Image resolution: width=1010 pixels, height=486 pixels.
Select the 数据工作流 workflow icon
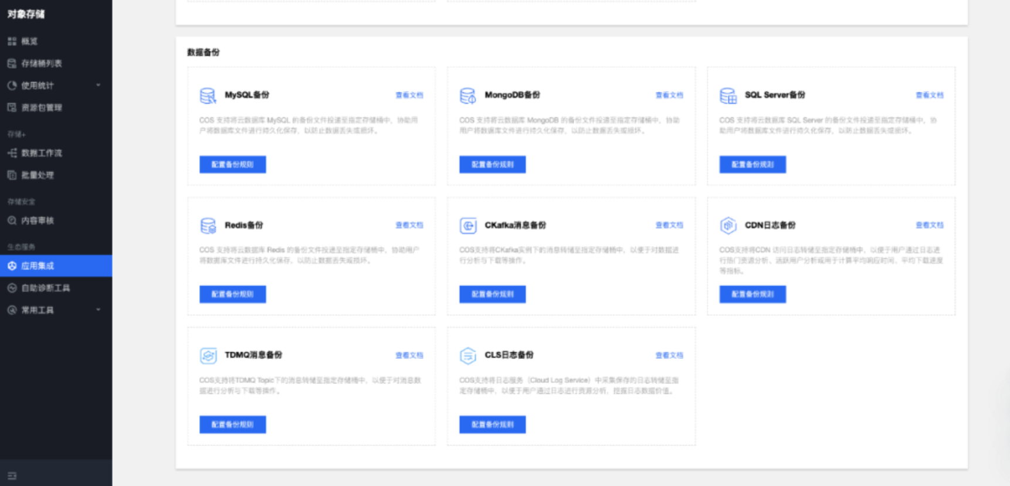point(12,153)
